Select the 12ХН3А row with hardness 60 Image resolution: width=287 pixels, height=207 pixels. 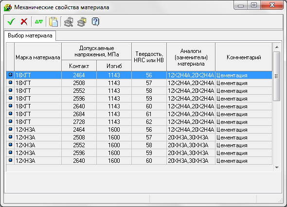click(x=139, y=161)
